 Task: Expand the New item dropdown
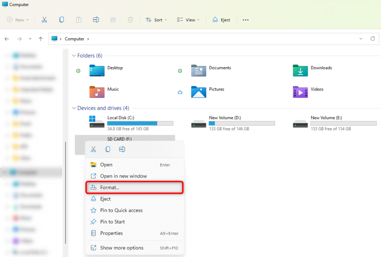(x=17, y=20)
